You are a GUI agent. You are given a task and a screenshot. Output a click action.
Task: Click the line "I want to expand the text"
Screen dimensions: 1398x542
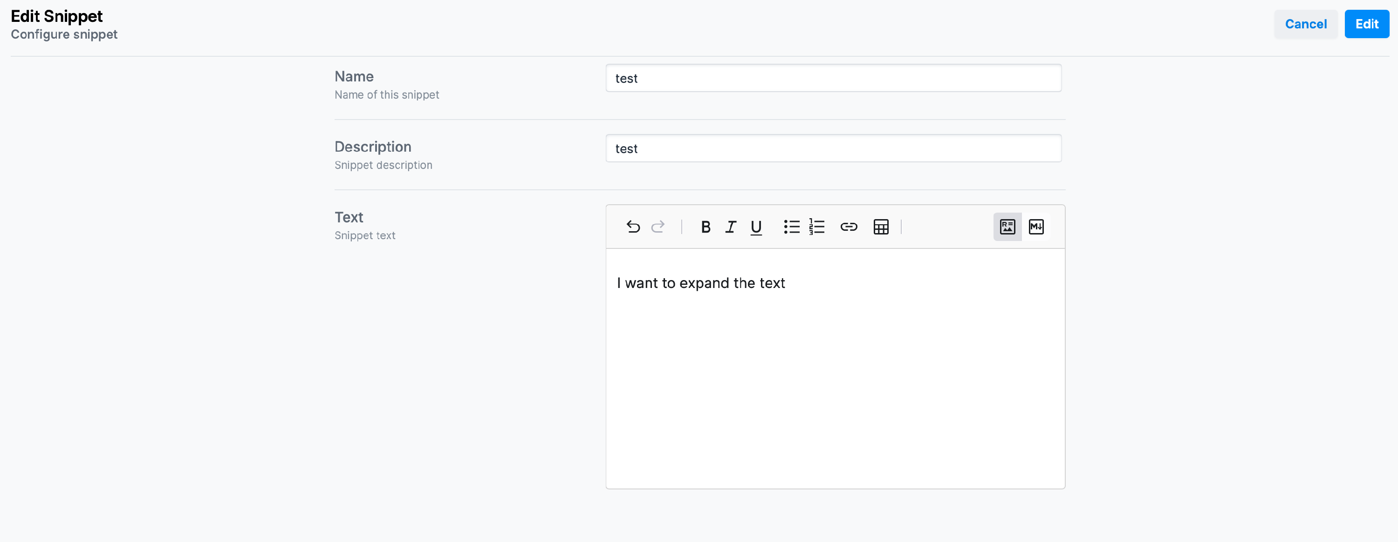tap(700, 283)
